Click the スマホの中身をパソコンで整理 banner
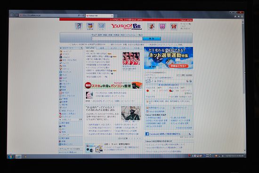Screen dimensions: 259x173 click(113, 85)
